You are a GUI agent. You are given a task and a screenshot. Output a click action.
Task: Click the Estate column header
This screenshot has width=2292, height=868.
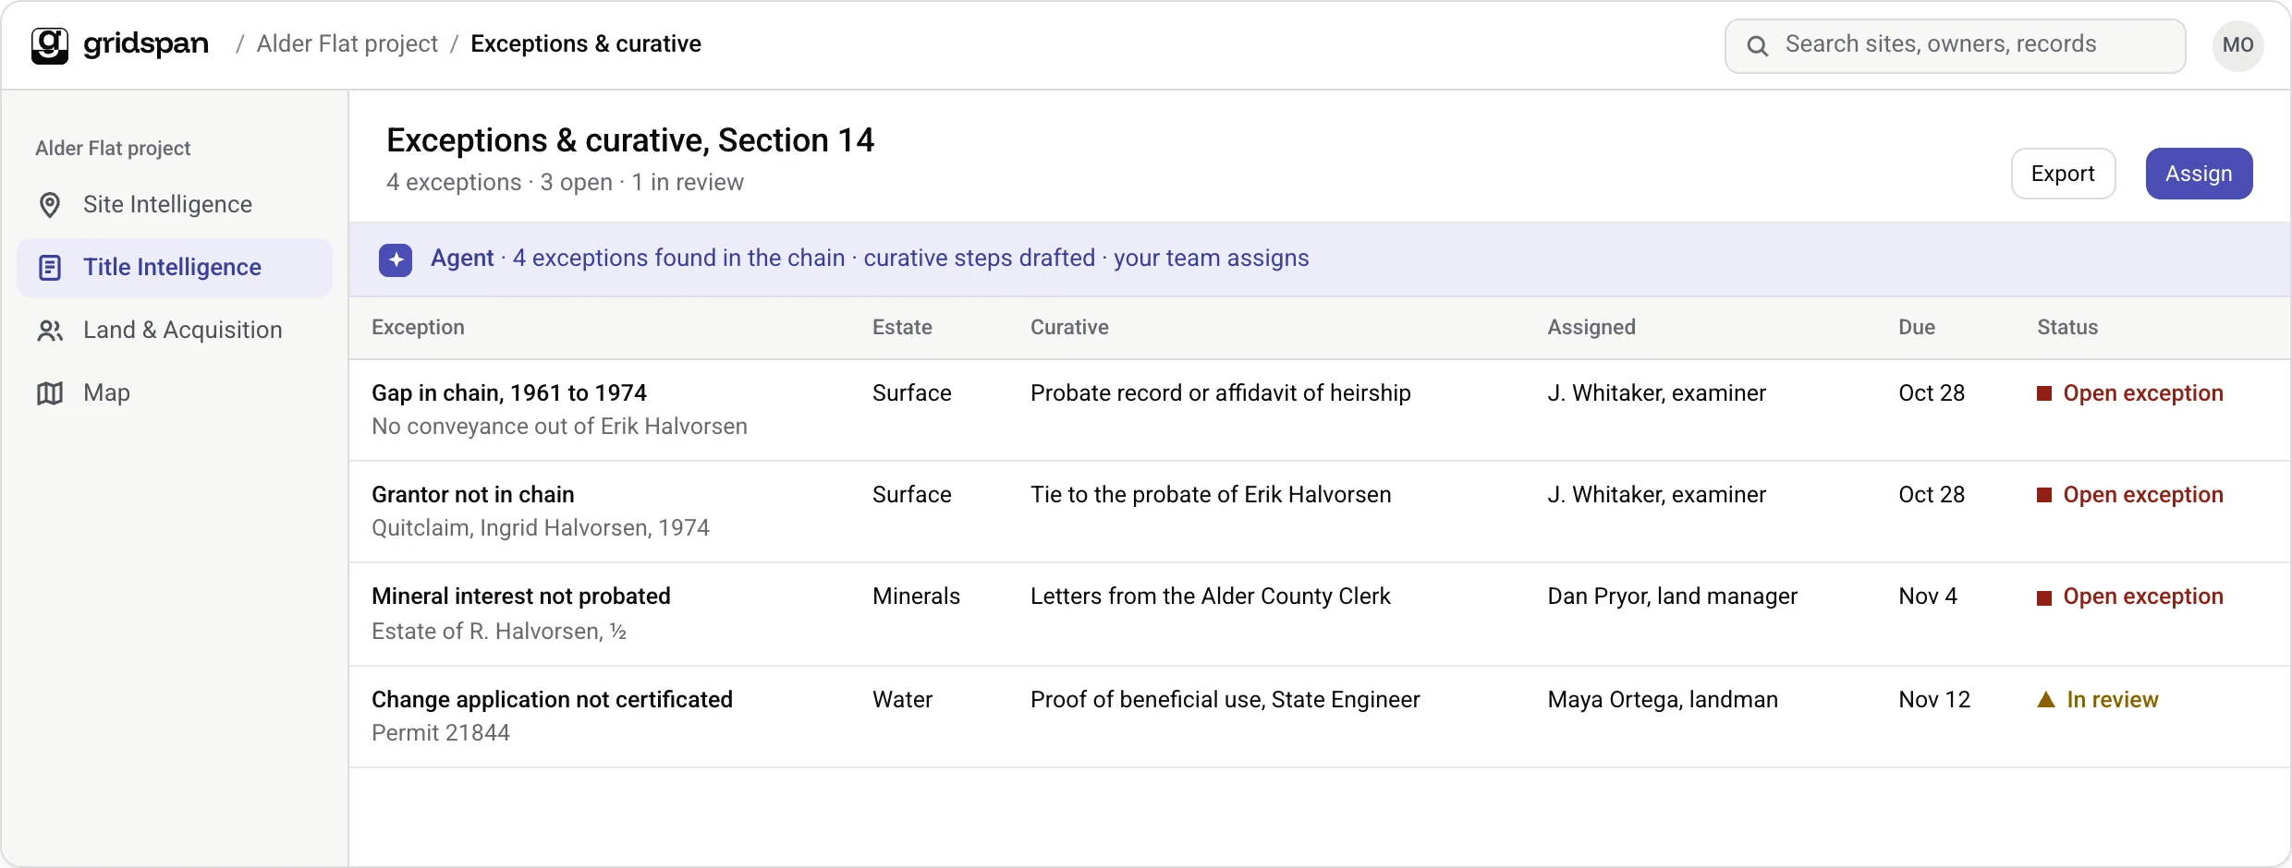click(902, 328)
